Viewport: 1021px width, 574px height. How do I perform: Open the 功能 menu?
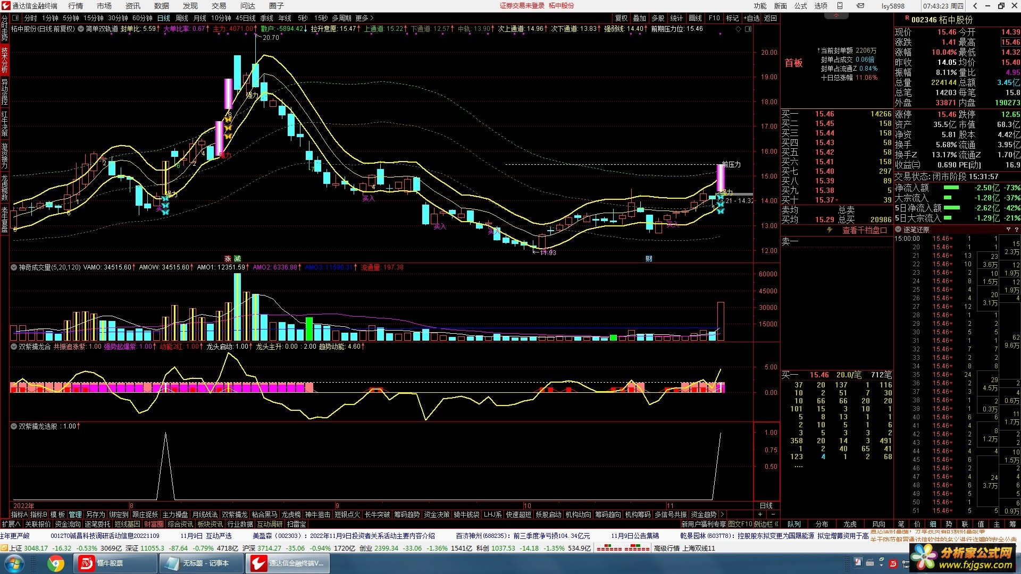click(760, 6)
